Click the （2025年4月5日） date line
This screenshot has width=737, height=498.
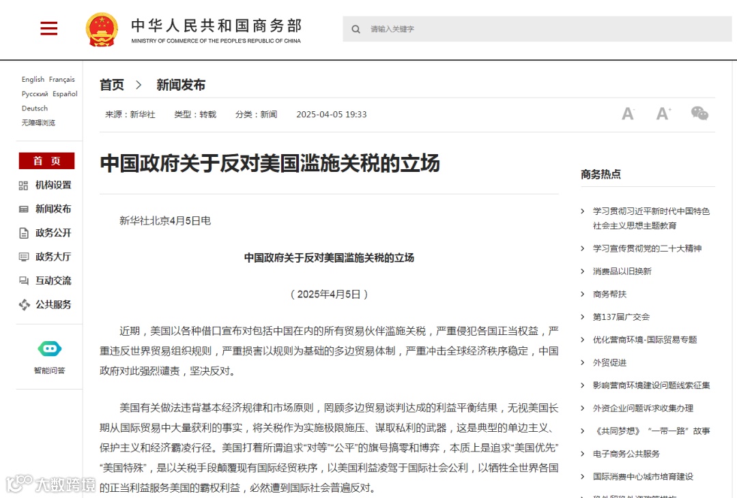click(329, 295)
